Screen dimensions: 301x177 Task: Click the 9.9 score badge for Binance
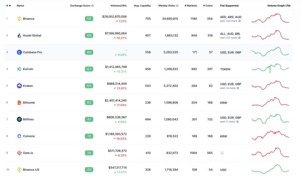tap(89, 19)
